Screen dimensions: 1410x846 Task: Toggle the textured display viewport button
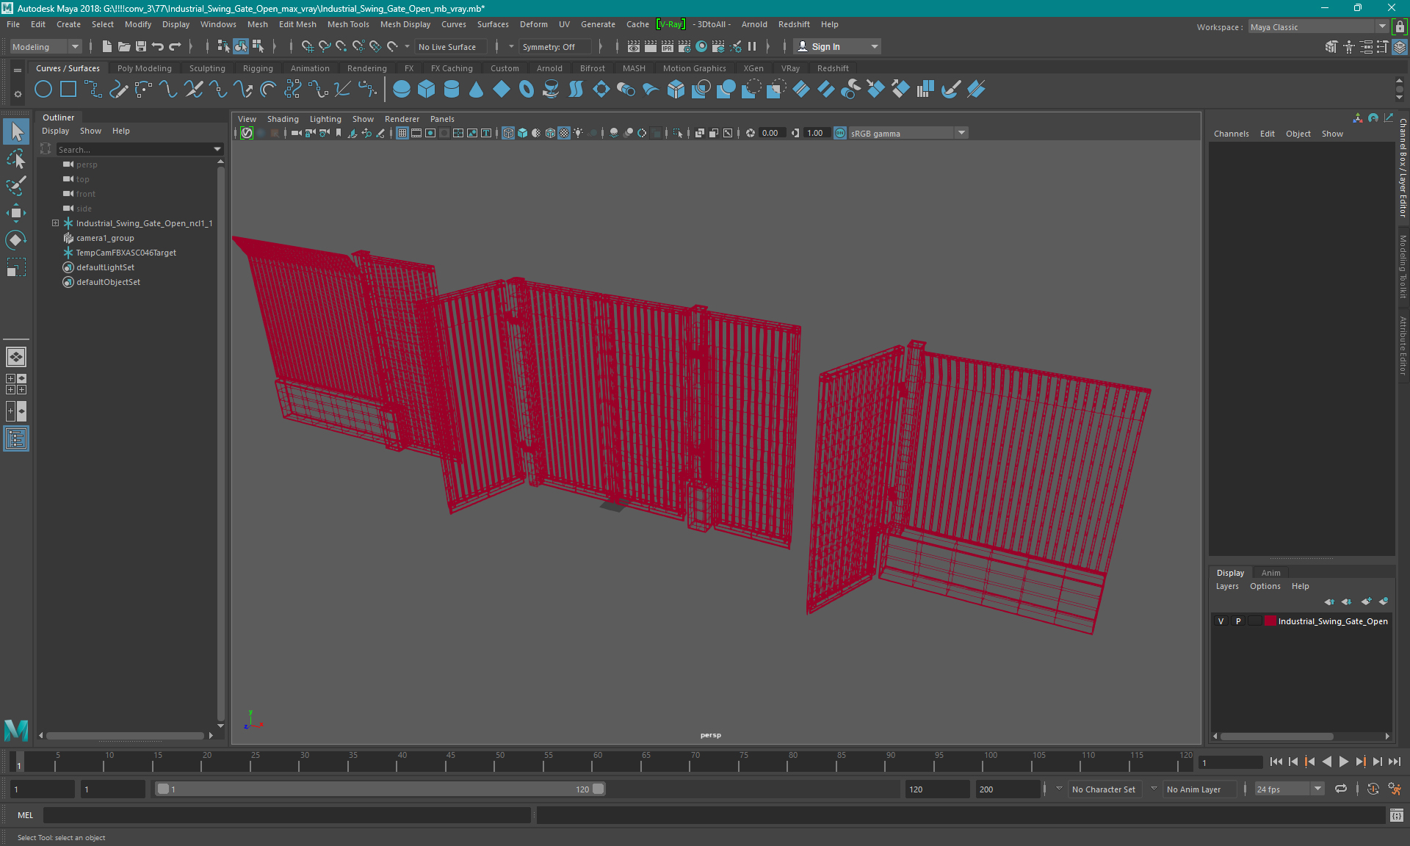point(564,133)
